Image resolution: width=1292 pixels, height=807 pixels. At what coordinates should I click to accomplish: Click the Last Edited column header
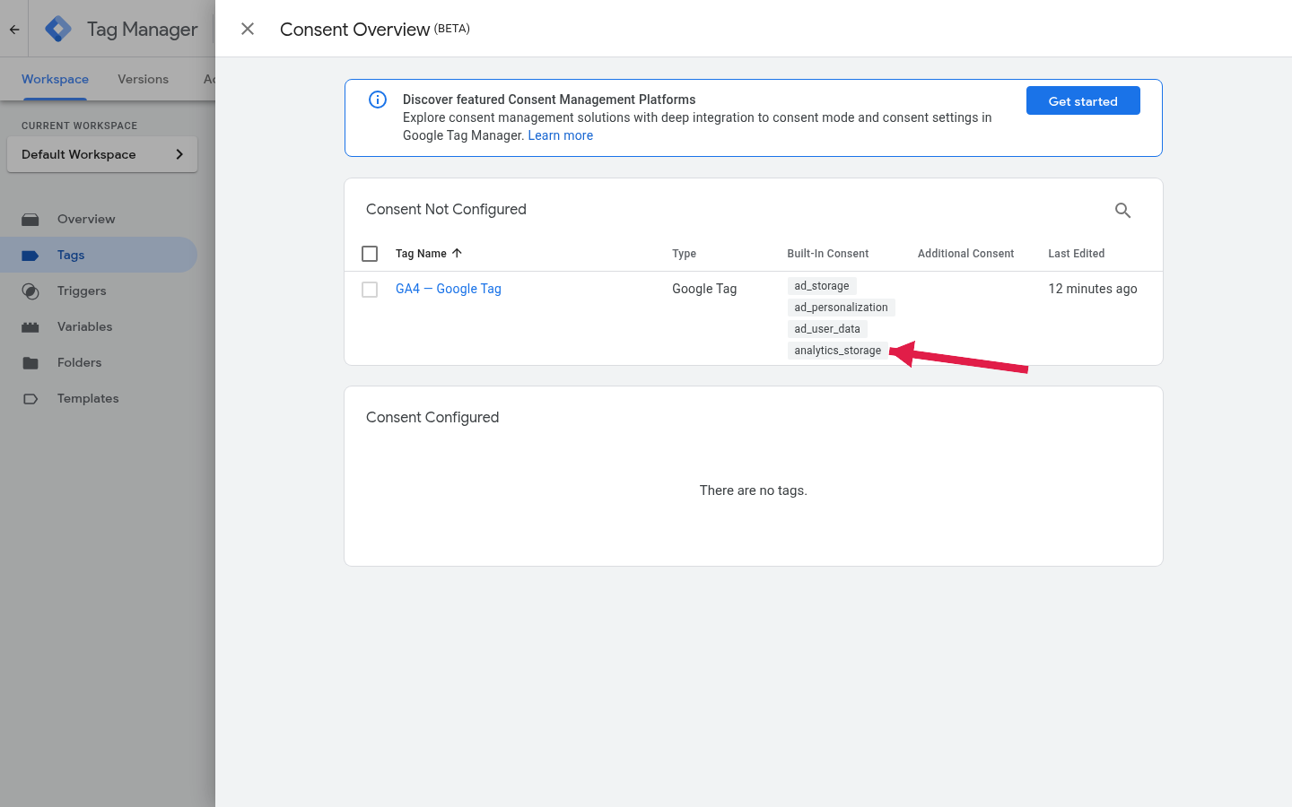click(x=1076, y=254)
